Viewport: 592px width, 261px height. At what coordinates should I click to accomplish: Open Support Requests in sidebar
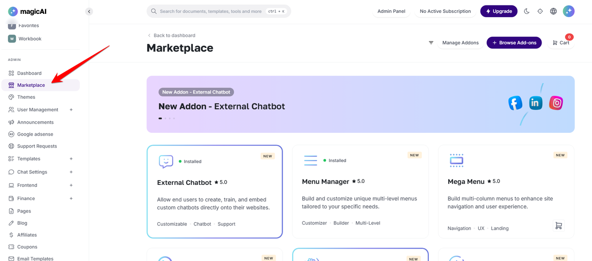coord(37,146)
